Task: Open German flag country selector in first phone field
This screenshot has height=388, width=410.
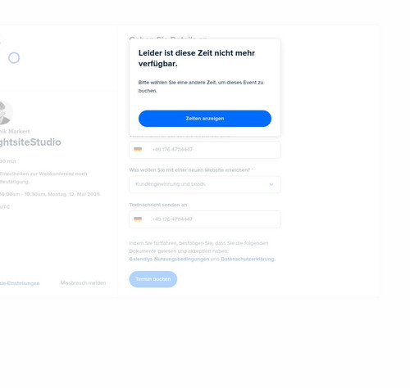Action: click(x=138, y=150)
